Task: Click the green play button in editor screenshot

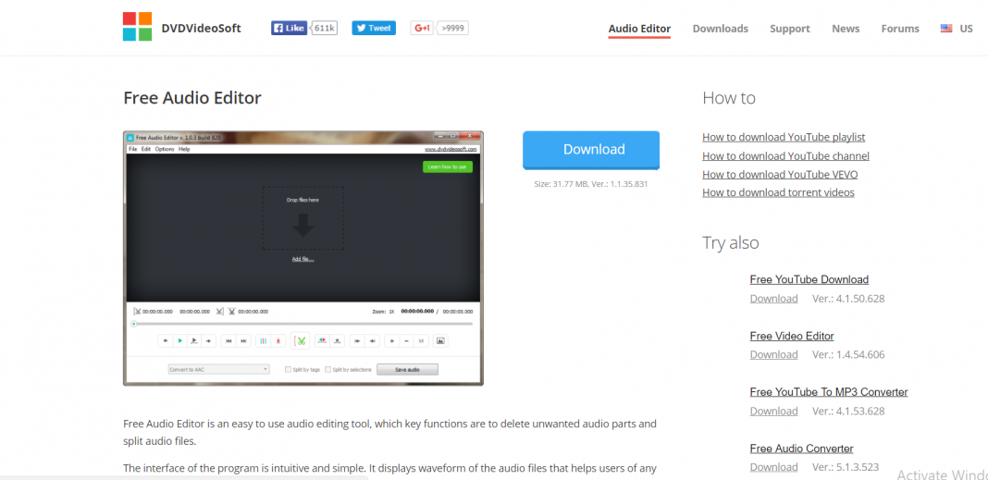Action: coord(180,340)
